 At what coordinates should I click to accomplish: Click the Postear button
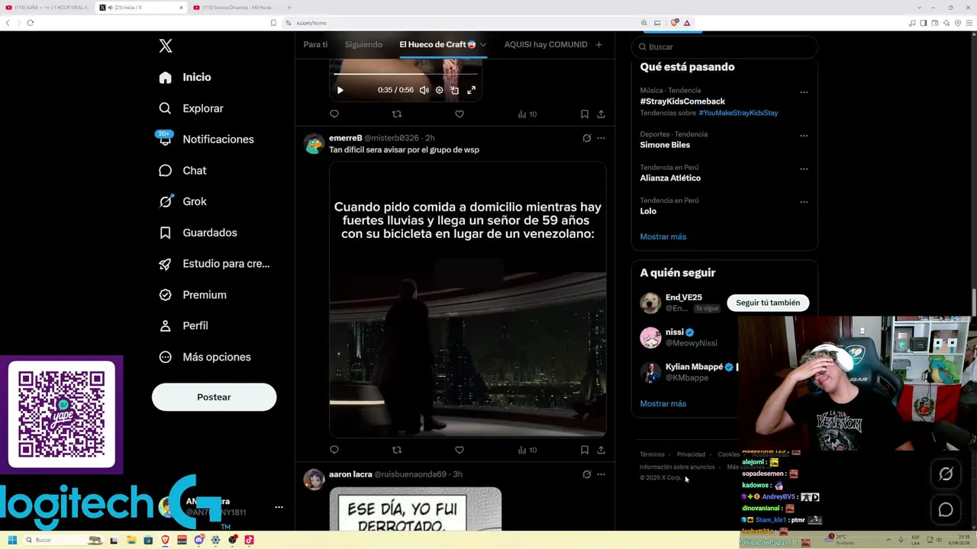(214, 397)
